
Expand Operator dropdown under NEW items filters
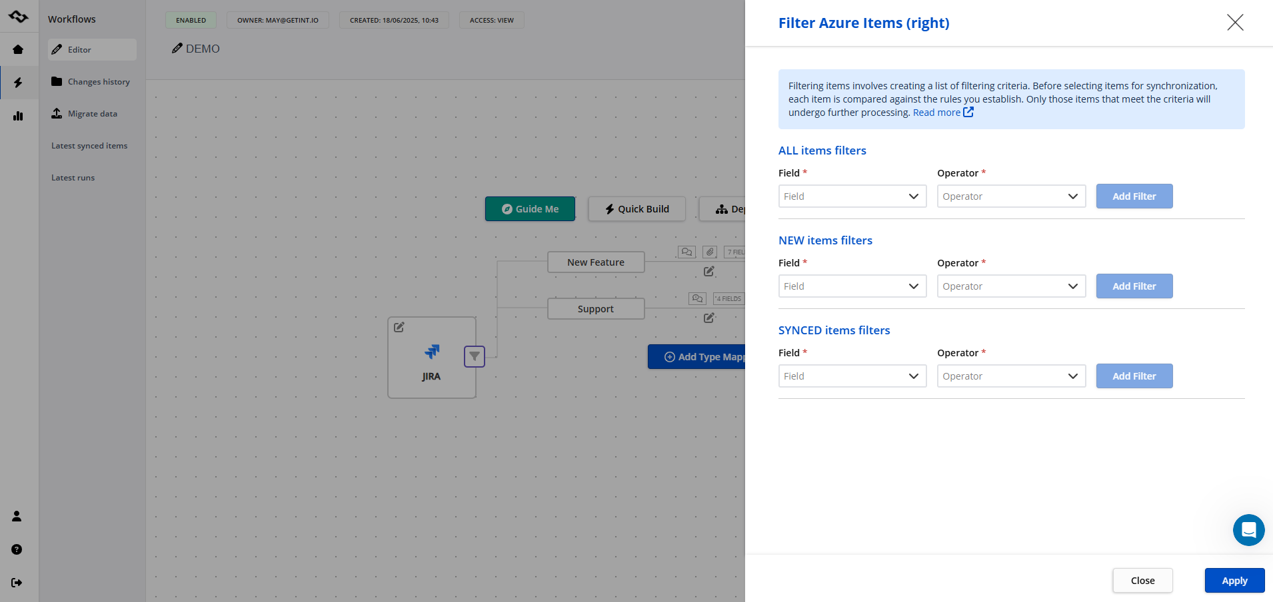(1011, 286)
